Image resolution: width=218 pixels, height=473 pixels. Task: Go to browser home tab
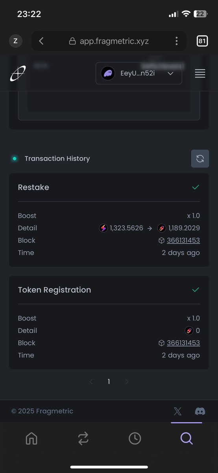tap(31, 438)
